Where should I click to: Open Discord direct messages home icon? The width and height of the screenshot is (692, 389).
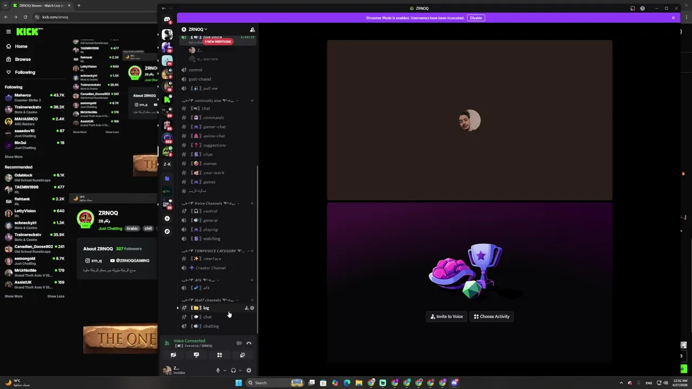pos(167,19)
